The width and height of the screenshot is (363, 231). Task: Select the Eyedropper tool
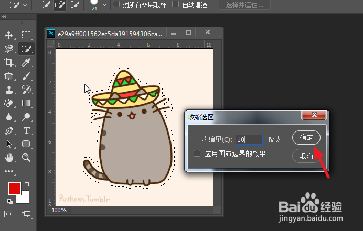[x=26, y=62]
